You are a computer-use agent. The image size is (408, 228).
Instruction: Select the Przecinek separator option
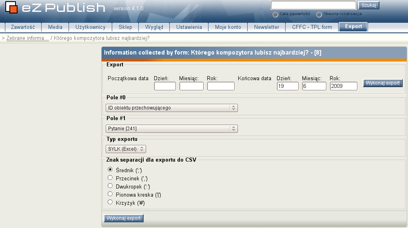[110, 178]
